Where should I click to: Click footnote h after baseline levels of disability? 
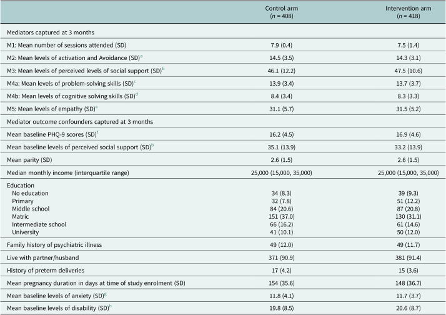111,306
